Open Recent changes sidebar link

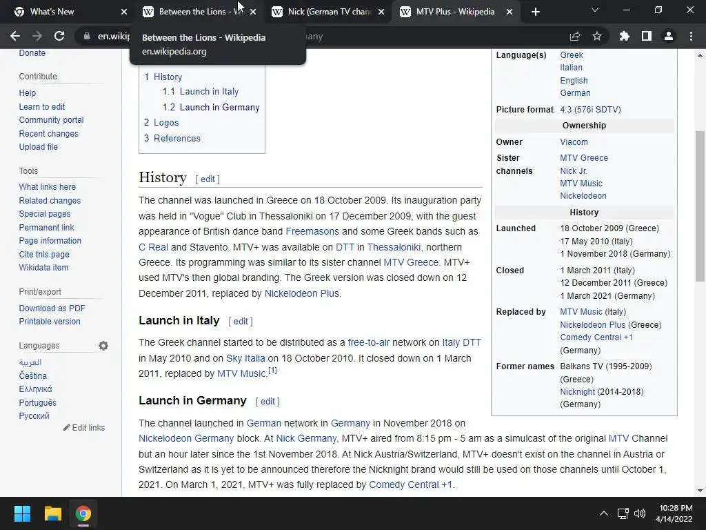click(49, 133)
